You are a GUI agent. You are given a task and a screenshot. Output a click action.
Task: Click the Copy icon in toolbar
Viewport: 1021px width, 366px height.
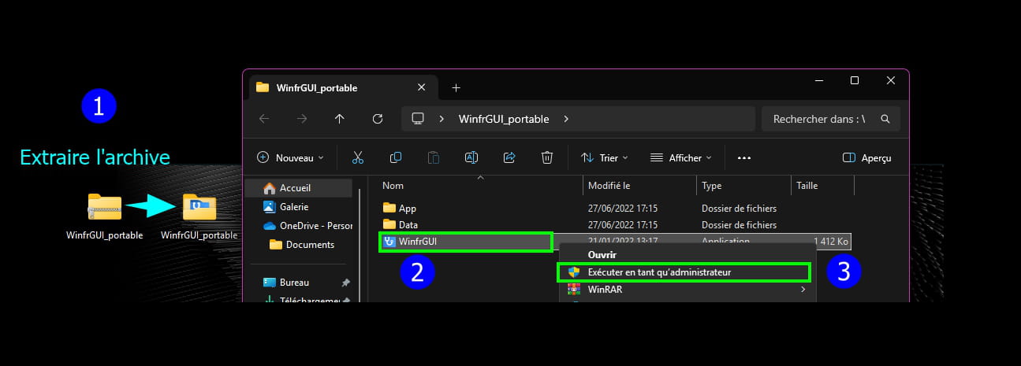[395, 157]
